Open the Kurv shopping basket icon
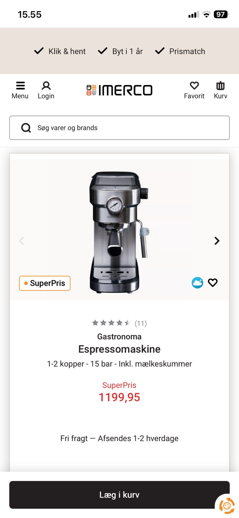239x518 pixels. click(x=220, y=86)
